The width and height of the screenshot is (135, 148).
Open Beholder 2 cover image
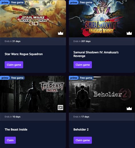(102, 94)
